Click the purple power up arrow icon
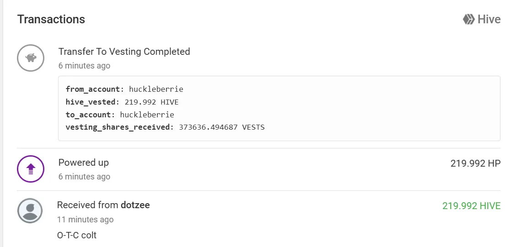Viewport: 511px width, 247px height. click(31, 169)
